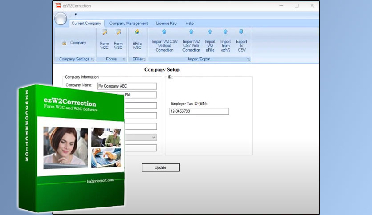The height and width of the screenshot is (215, 372).
Task: Click the Employer Tax ID (EIN) field
Action: click(199, 111)
